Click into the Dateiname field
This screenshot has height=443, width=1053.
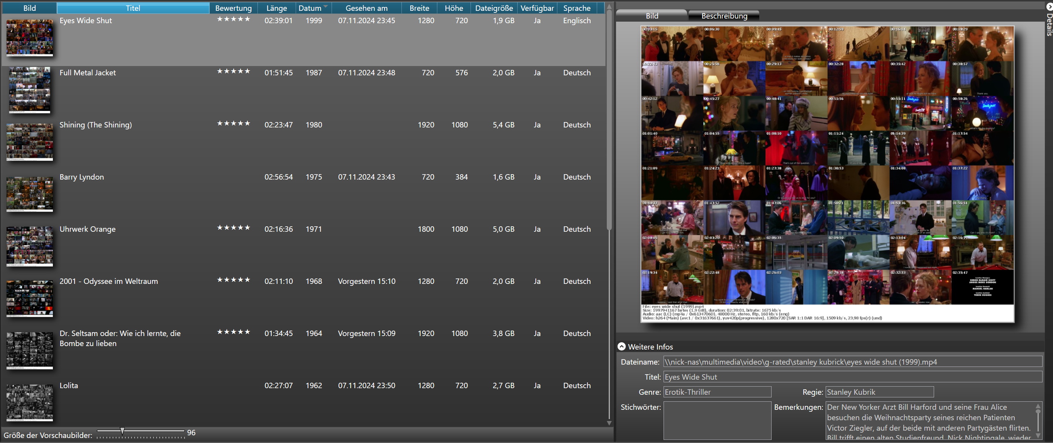[852, 362]
